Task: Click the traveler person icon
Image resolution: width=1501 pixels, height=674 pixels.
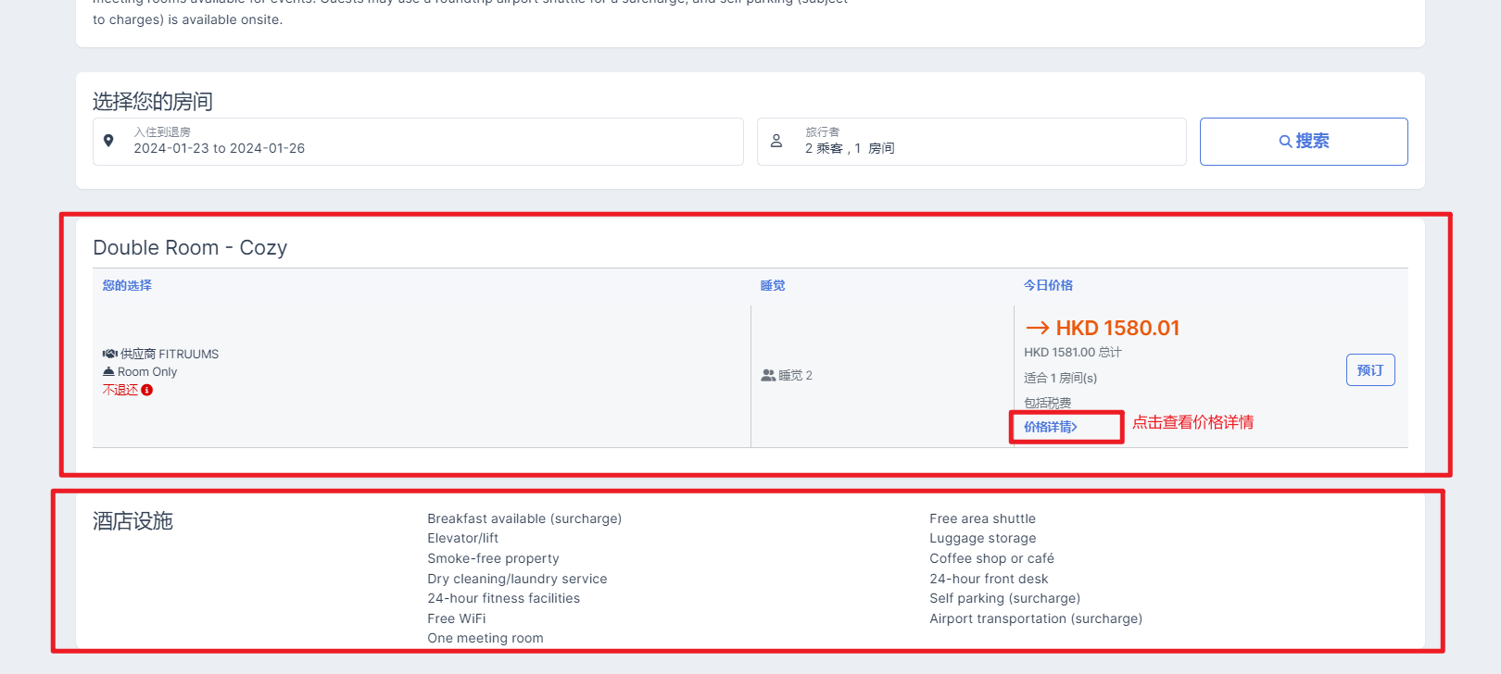Action: 776,141
